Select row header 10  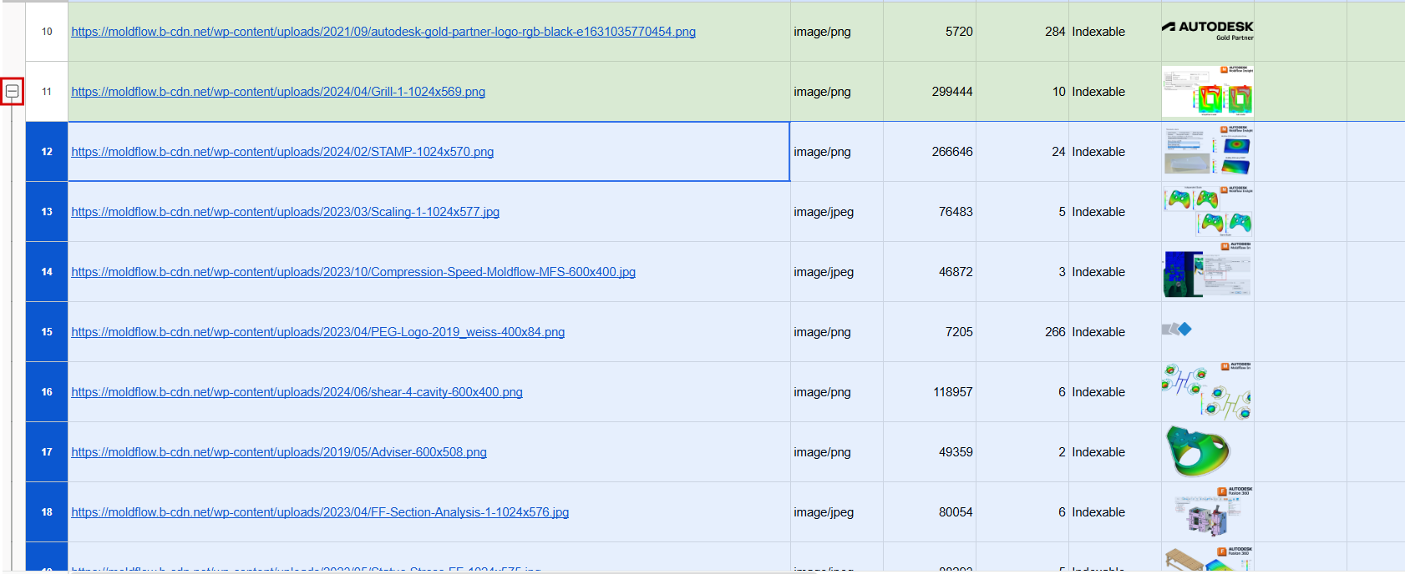[47, 32]
